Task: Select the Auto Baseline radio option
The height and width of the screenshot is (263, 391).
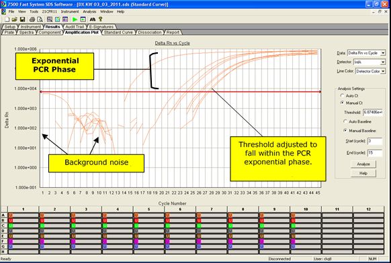Action: [345, 121]
